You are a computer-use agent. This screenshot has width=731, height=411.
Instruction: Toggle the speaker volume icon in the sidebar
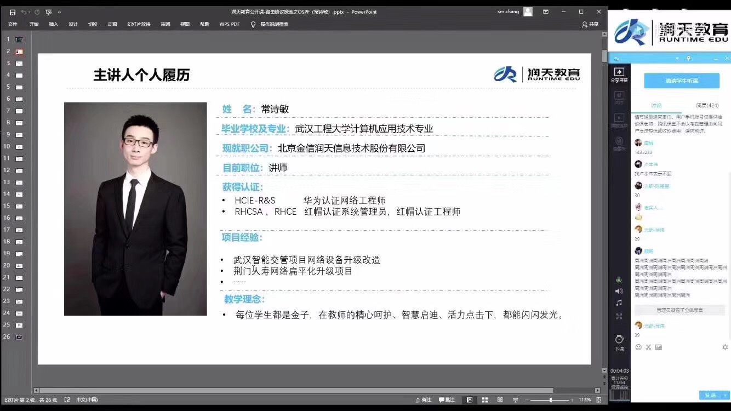tap(619, 291)
